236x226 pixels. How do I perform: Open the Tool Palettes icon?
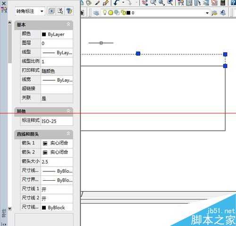(197, 2)
